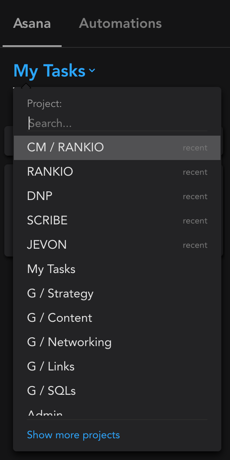Click the recent label beside JEVON
Viewport: 230px width, 460px height.
click(x=195, y=245)
